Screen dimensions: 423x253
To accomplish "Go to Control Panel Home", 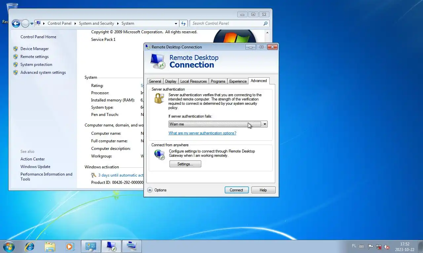I will 38,37.
